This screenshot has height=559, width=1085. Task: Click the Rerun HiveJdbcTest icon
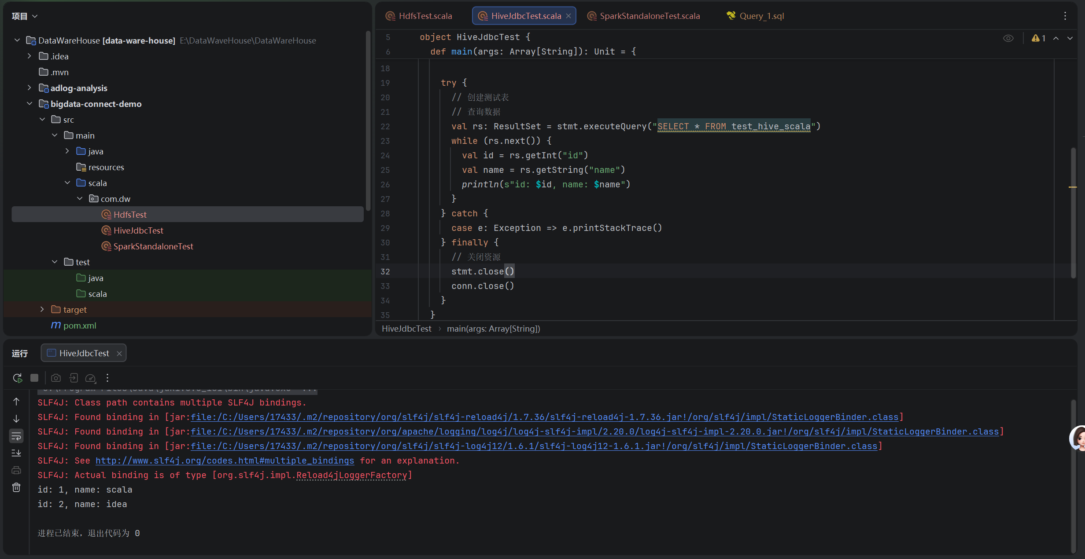coord(17,378)
